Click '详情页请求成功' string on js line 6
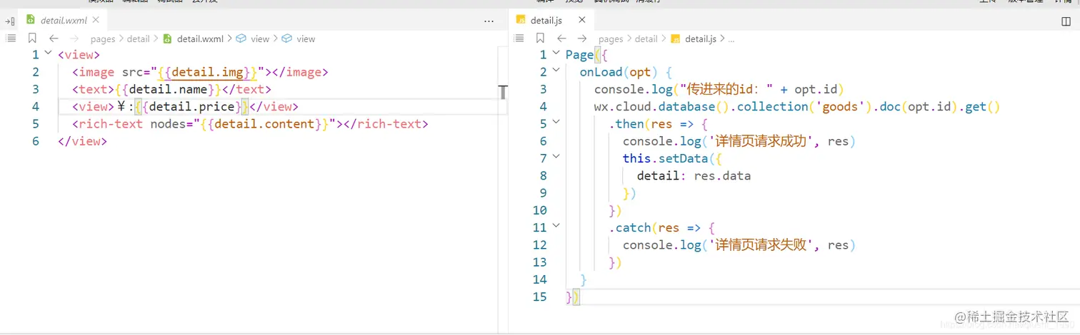Image resolution: width=1080 pixels, height=335 pixels. tap(761, 141)
